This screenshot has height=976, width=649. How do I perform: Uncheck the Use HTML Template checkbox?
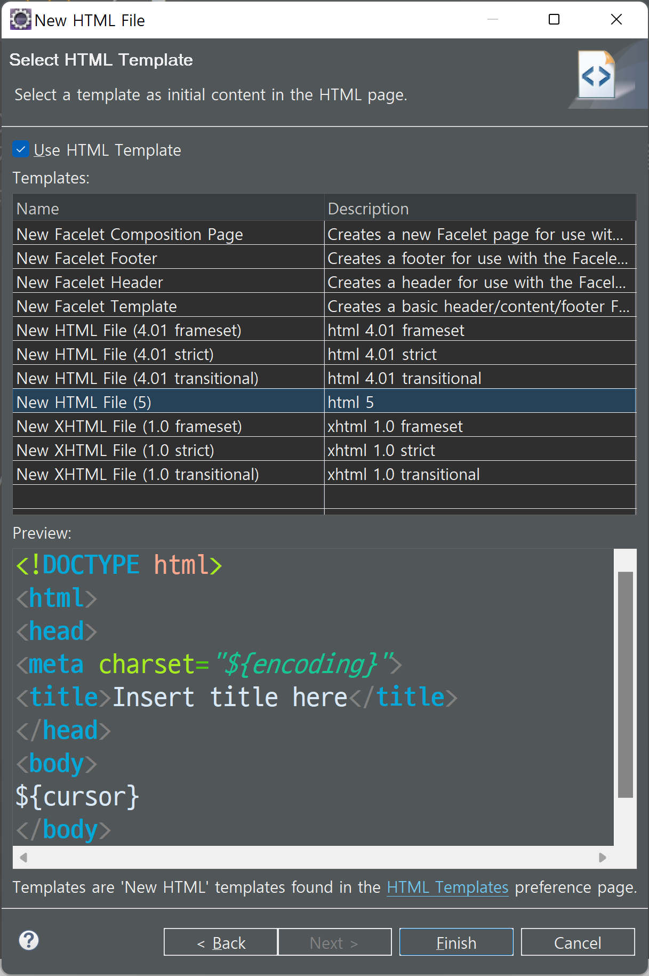21,149
